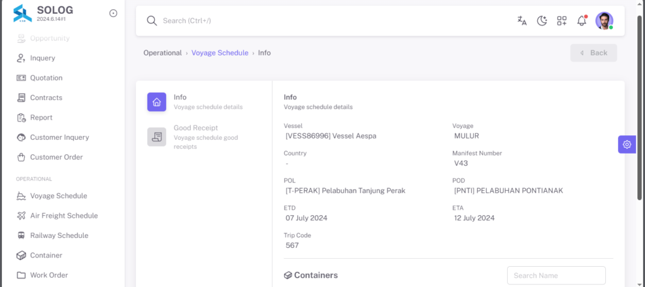Click the search magnifier icon
This screenshot has width=645, height=287.
point(152,21)
